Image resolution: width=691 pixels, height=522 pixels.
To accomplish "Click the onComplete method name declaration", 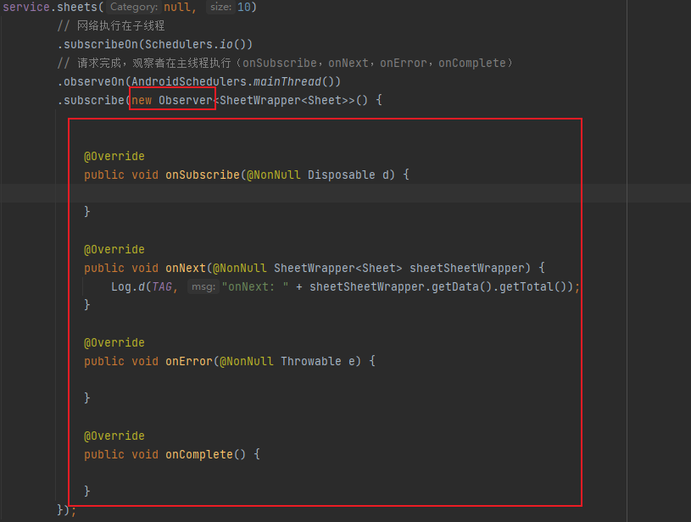I will (198, 454).
